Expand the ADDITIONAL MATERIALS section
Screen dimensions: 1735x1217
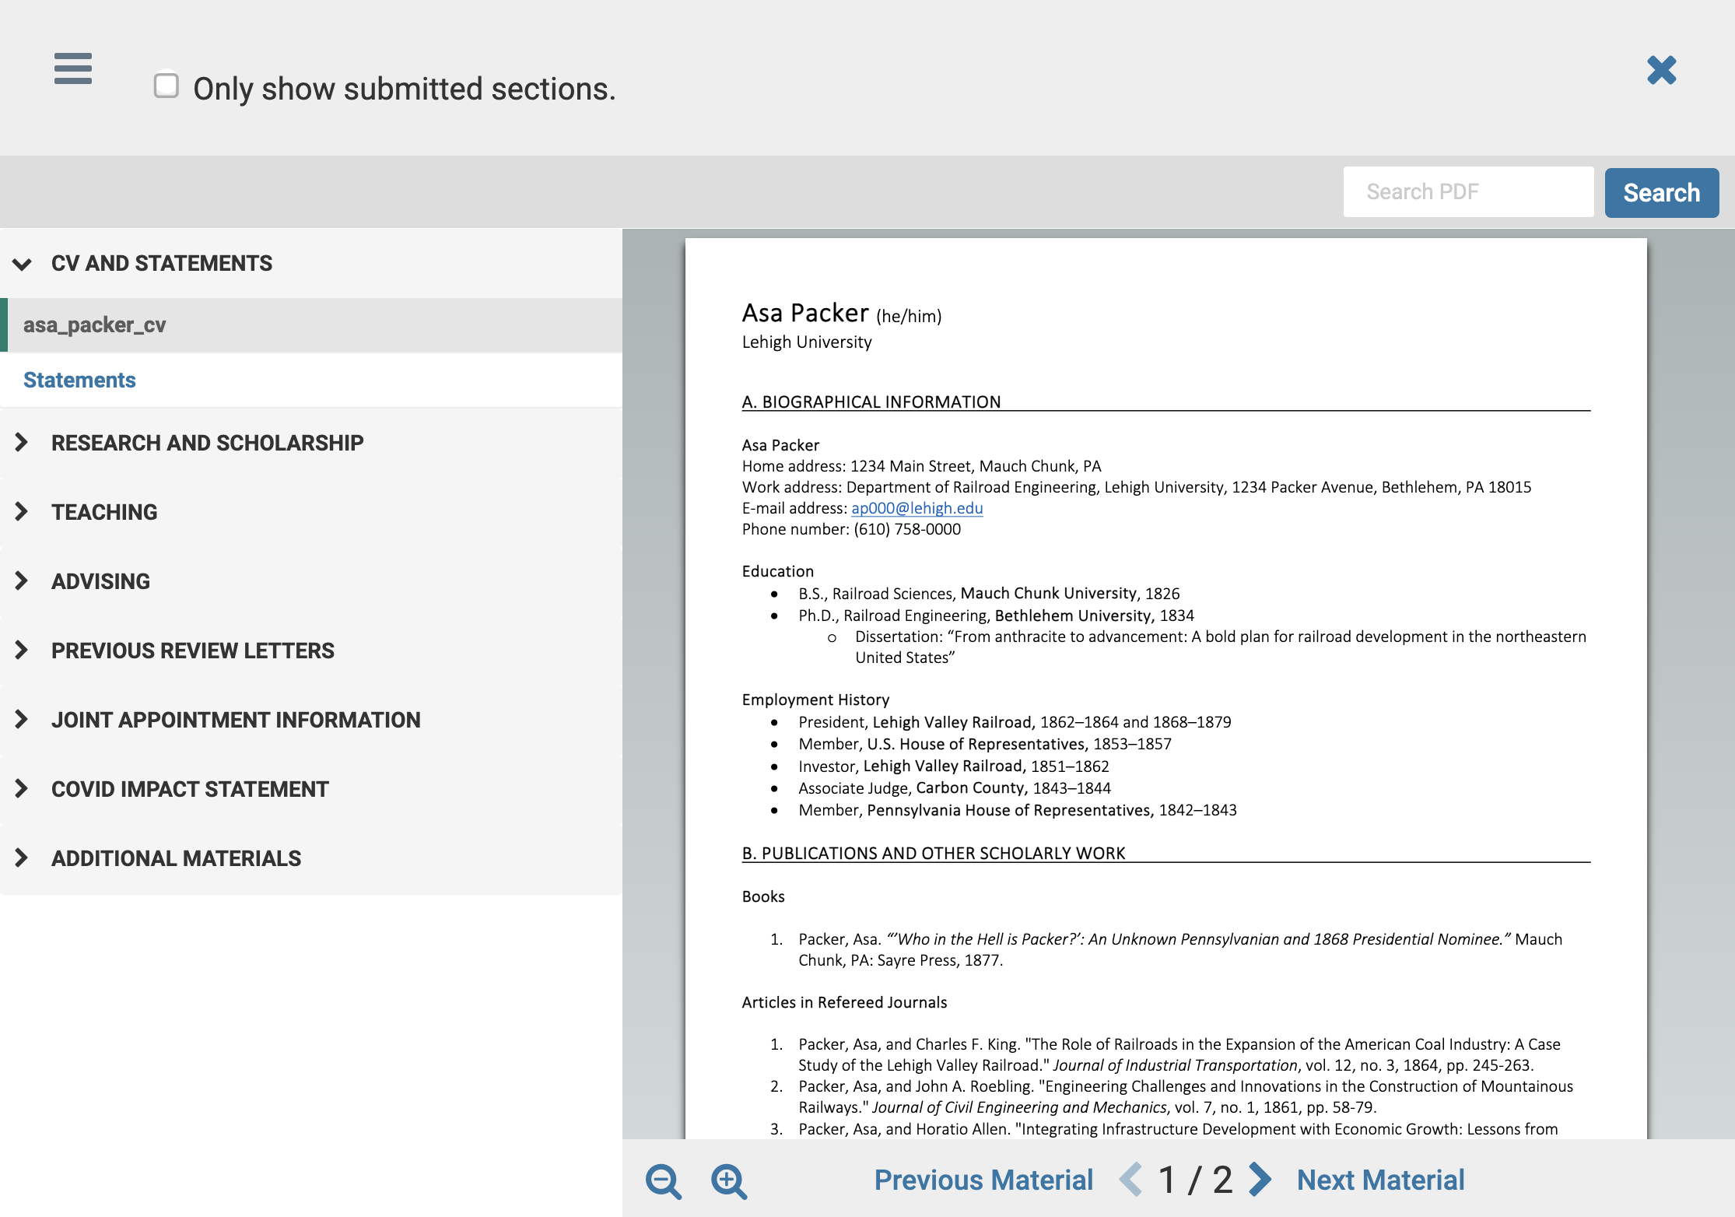311,858
